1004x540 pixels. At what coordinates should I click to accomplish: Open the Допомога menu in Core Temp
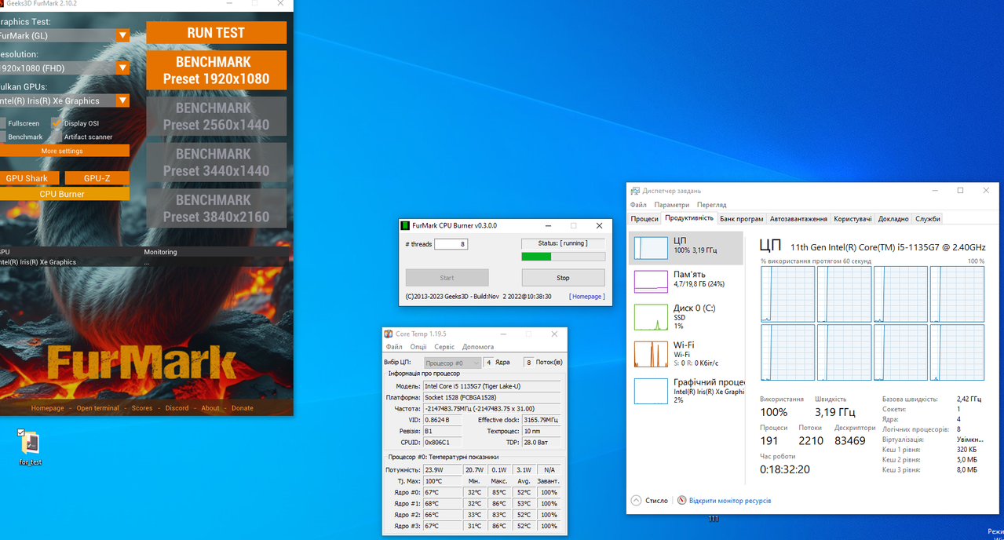coord(478,347)
